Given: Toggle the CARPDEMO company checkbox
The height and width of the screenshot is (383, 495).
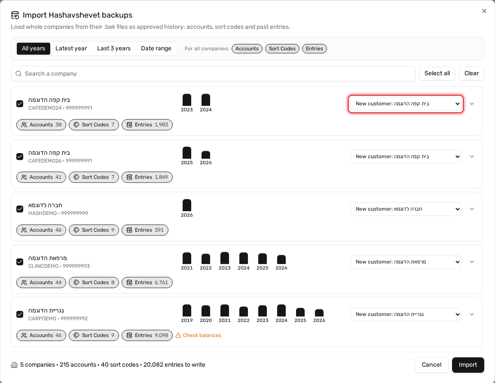Looking at the screenshot, I should tap(20, 315).
